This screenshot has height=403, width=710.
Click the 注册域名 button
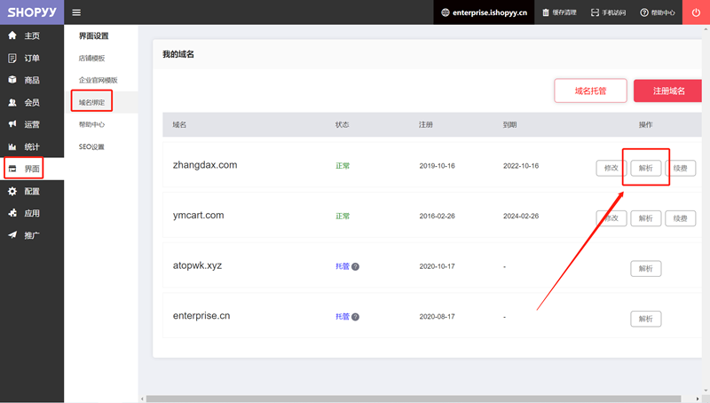[x=668, y=91]
